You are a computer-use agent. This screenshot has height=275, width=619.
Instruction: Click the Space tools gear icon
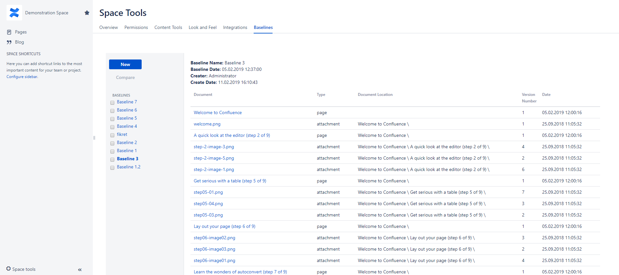point(8,269)
